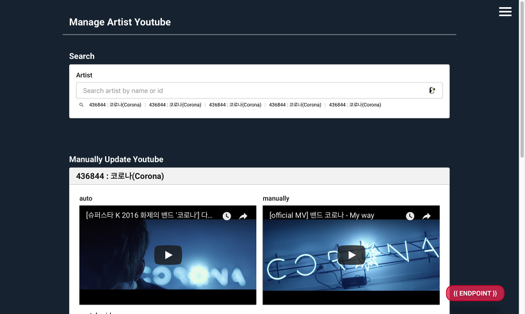Viewport: 525px width, 314px height.
Task: Click the 436844 : 코로나(Corona) panel header
Action: tap(259, 176)
